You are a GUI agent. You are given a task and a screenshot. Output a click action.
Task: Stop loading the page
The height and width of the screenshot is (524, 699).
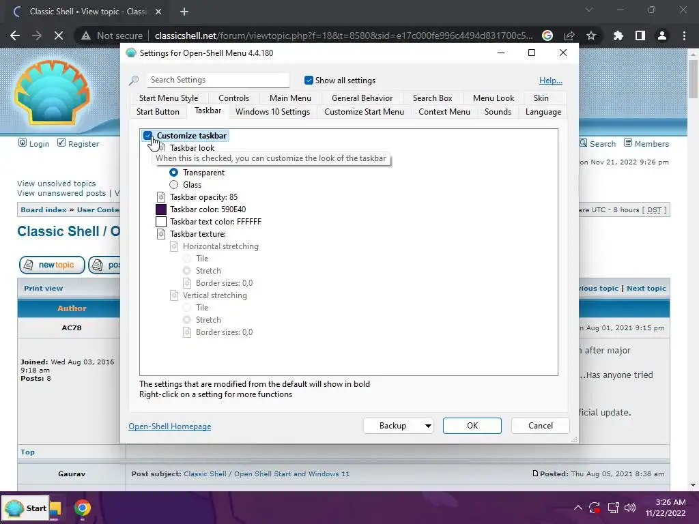coord(59,35)
